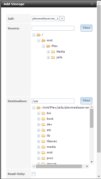Open the Jail dropdown arrow

[x=62, y=18]
